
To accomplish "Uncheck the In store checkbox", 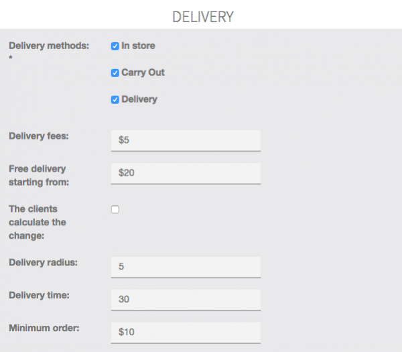I will click(x=115, y=46).
